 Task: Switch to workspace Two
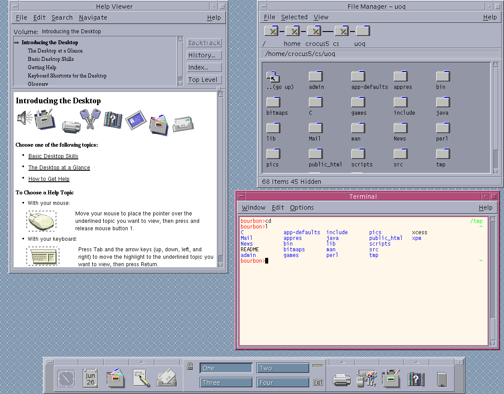point(283,368)
